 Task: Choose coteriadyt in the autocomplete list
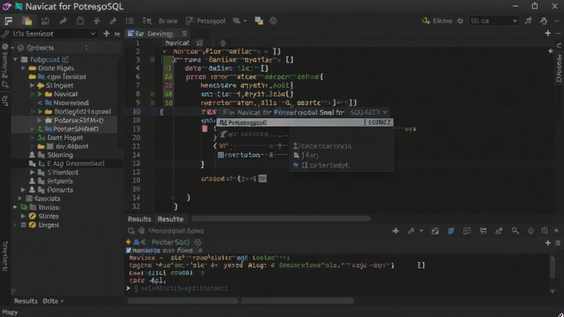pyautogui.click(x=322, y=165)
